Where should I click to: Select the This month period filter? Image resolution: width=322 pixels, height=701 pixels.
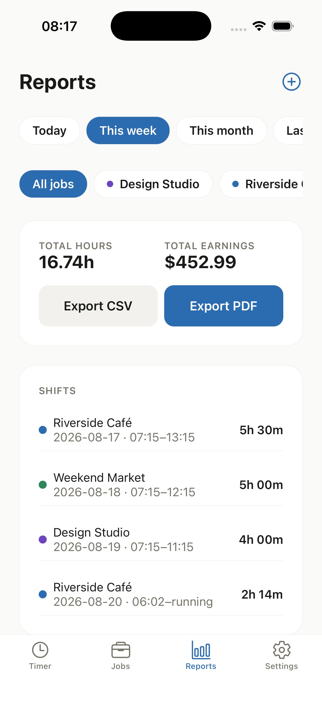[221, 130]
